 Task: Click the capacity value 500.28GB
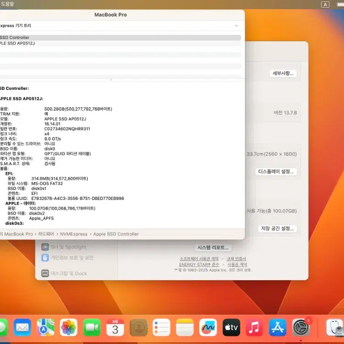(x=78, y=109)
